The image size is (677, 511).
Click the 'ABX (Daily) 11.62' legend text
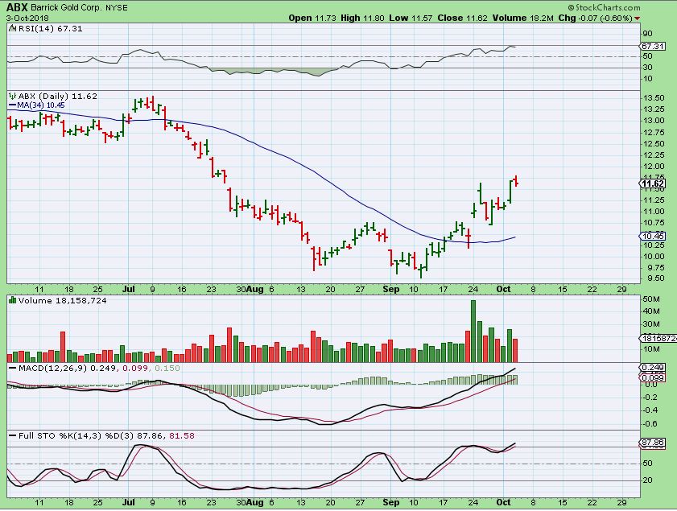[x=58, y=97]
